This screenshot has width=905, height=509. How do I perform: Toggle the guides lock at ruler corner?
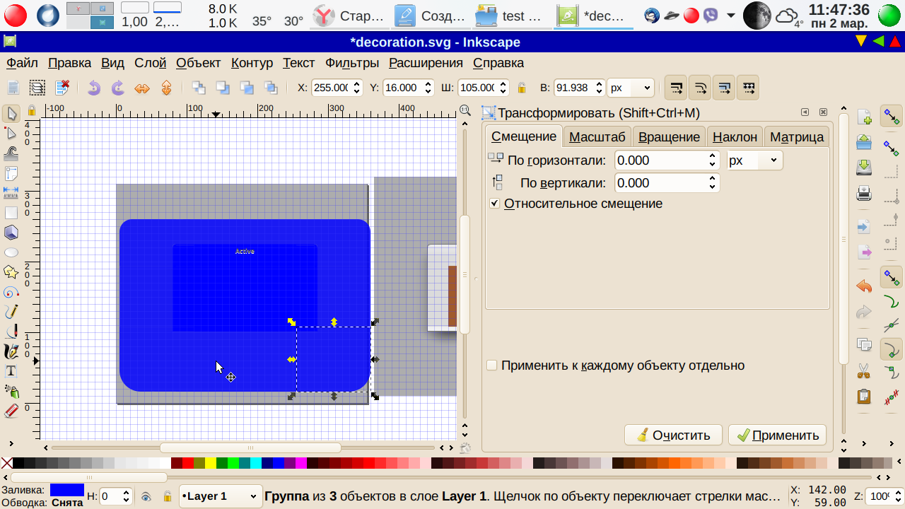point(31,110)
